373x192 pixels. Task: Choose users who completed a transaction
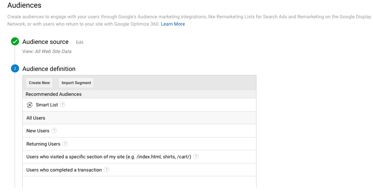[64, 170]
